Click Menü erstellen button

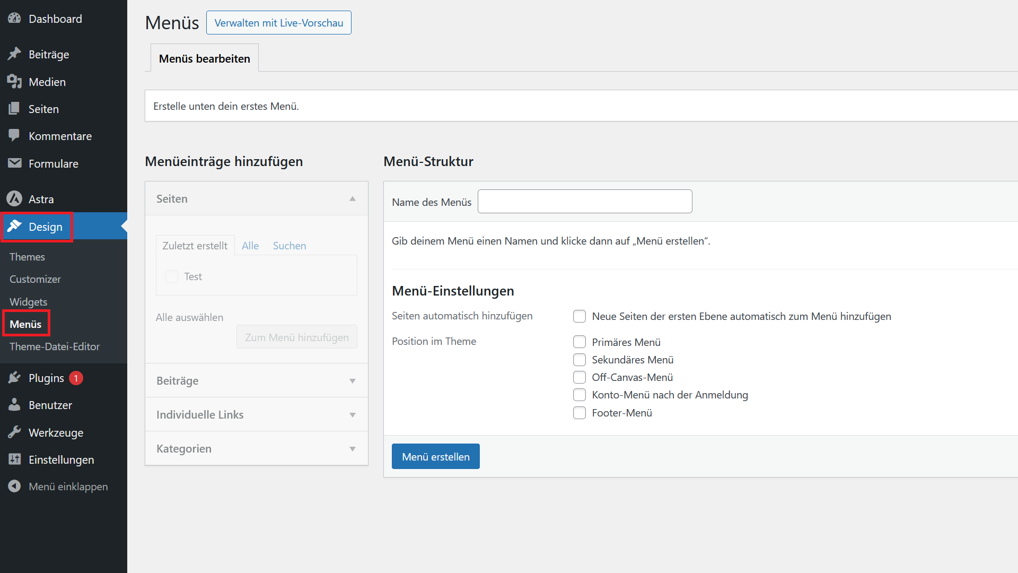[x=436, y=457]
